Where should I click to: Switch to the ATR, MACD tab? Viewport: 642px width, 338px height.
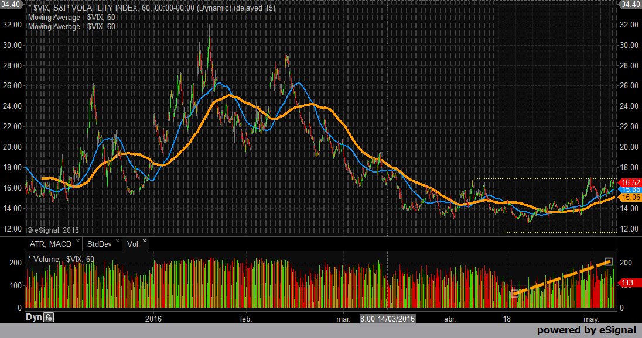[x=50, y=244]
